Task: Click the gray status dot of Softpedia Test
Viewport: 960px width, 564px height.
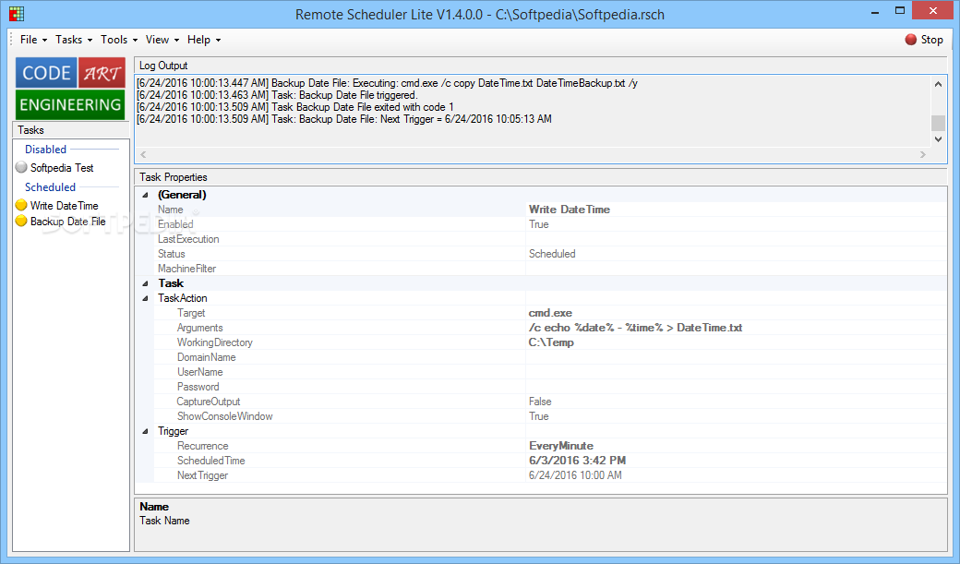Action: (21, 167)
